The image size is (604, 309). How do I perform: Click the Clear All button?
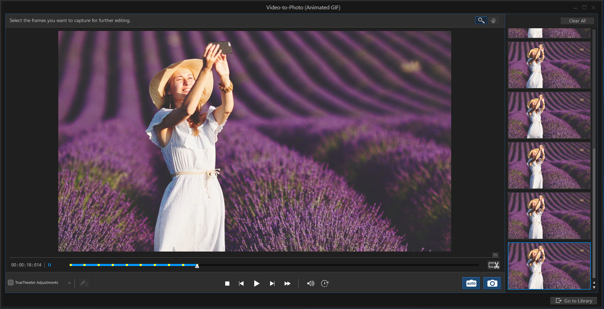point(577,21)
